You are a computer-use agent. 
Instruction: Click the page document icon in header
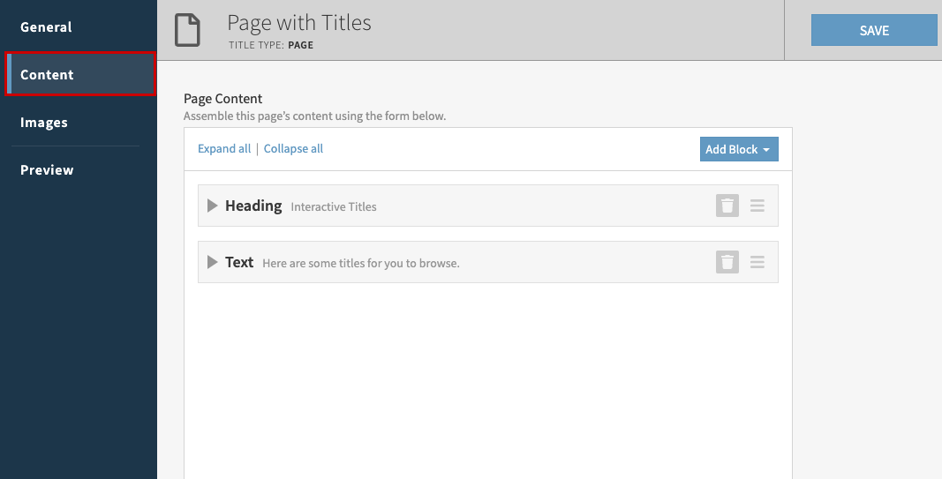point(187,30)
